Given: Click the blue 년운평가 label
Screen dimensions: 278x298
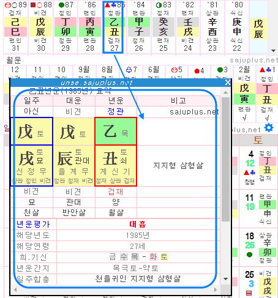Looking at the screenshot, I should 33,224.
